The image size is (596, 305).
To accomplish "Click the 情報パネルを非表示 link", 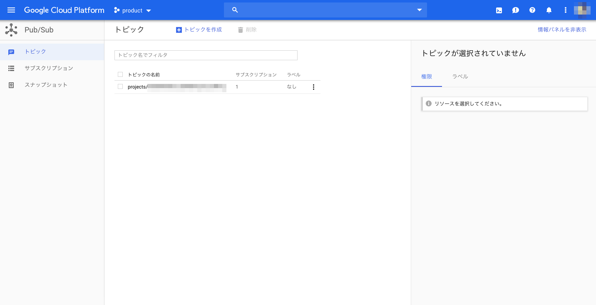I will pos(562,30).
